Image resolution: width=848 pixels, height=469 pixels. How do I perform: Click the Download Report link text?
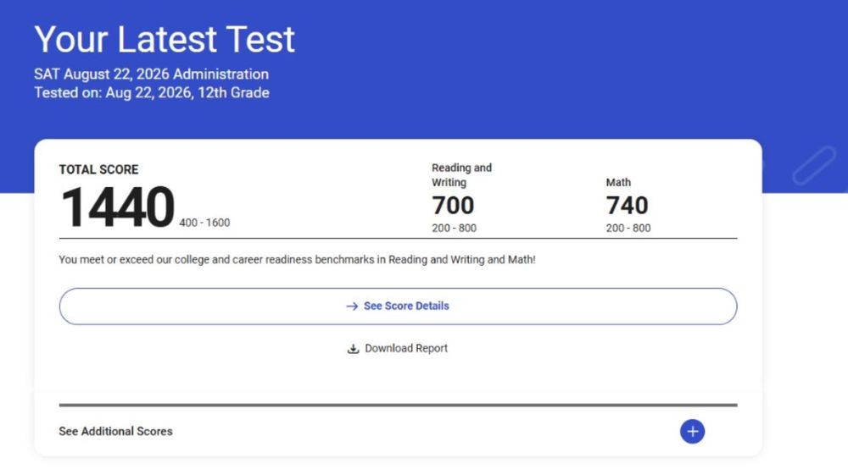coord(406,348)
